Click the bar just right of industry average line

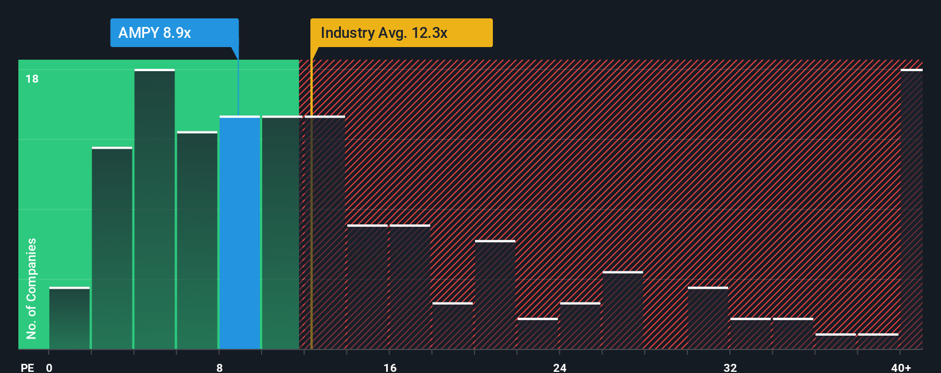325,232
